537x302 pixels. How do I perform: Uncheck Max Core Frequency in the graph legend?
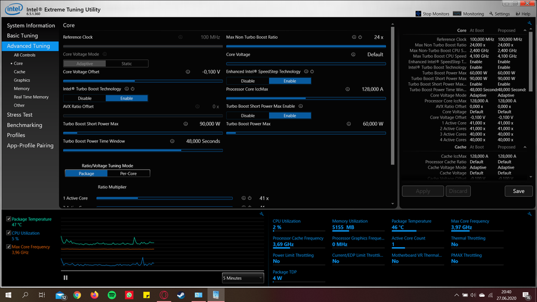coord(8,246)
